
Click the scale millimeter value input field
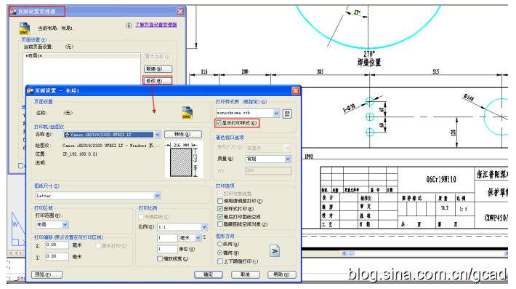(x=167, y=238)
